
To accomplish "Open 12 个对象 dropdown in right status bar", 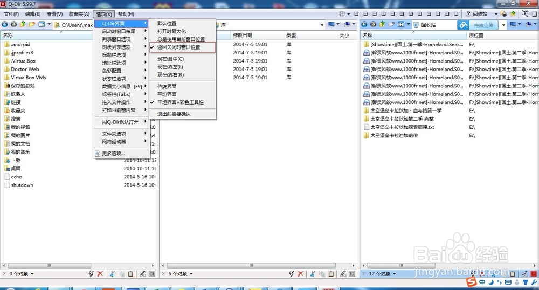I will [x=395, y=274].
